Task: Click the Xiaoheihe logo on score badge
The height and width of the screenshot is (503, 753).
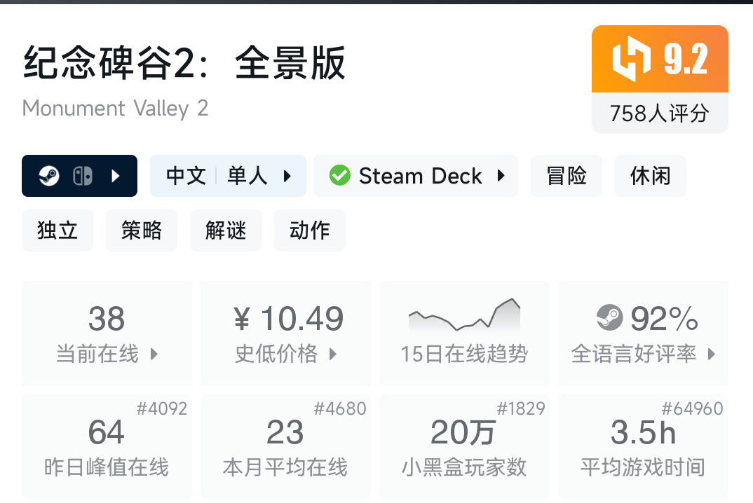Action: click(x=632, y=60)
